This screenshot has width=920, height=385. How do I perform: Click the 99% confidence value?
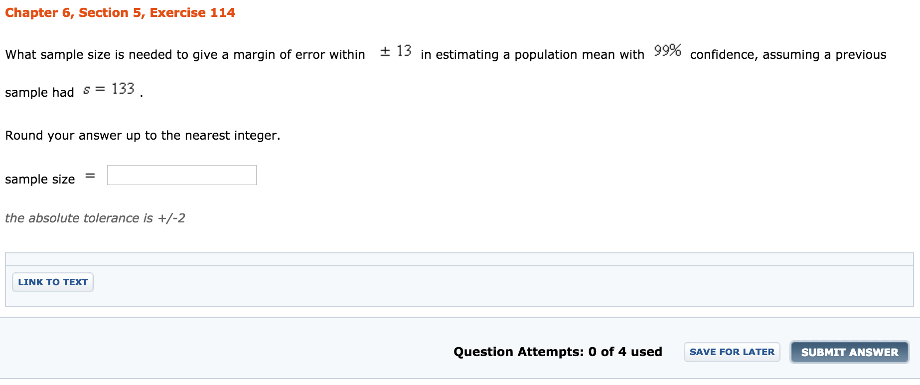coord(667,51)
